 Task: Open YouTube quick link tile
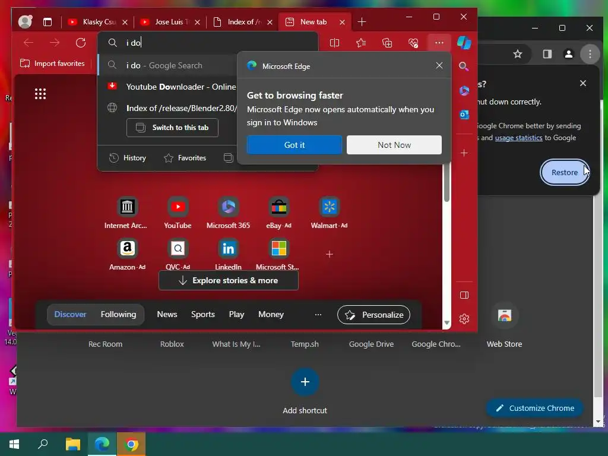coord(178,213)
